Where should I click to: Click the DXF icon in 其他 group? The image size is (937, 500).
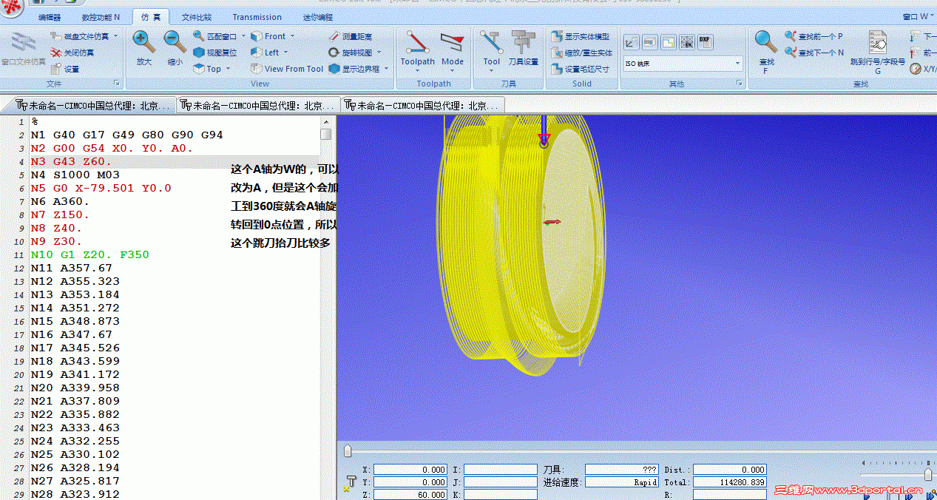tap(705, 42)
